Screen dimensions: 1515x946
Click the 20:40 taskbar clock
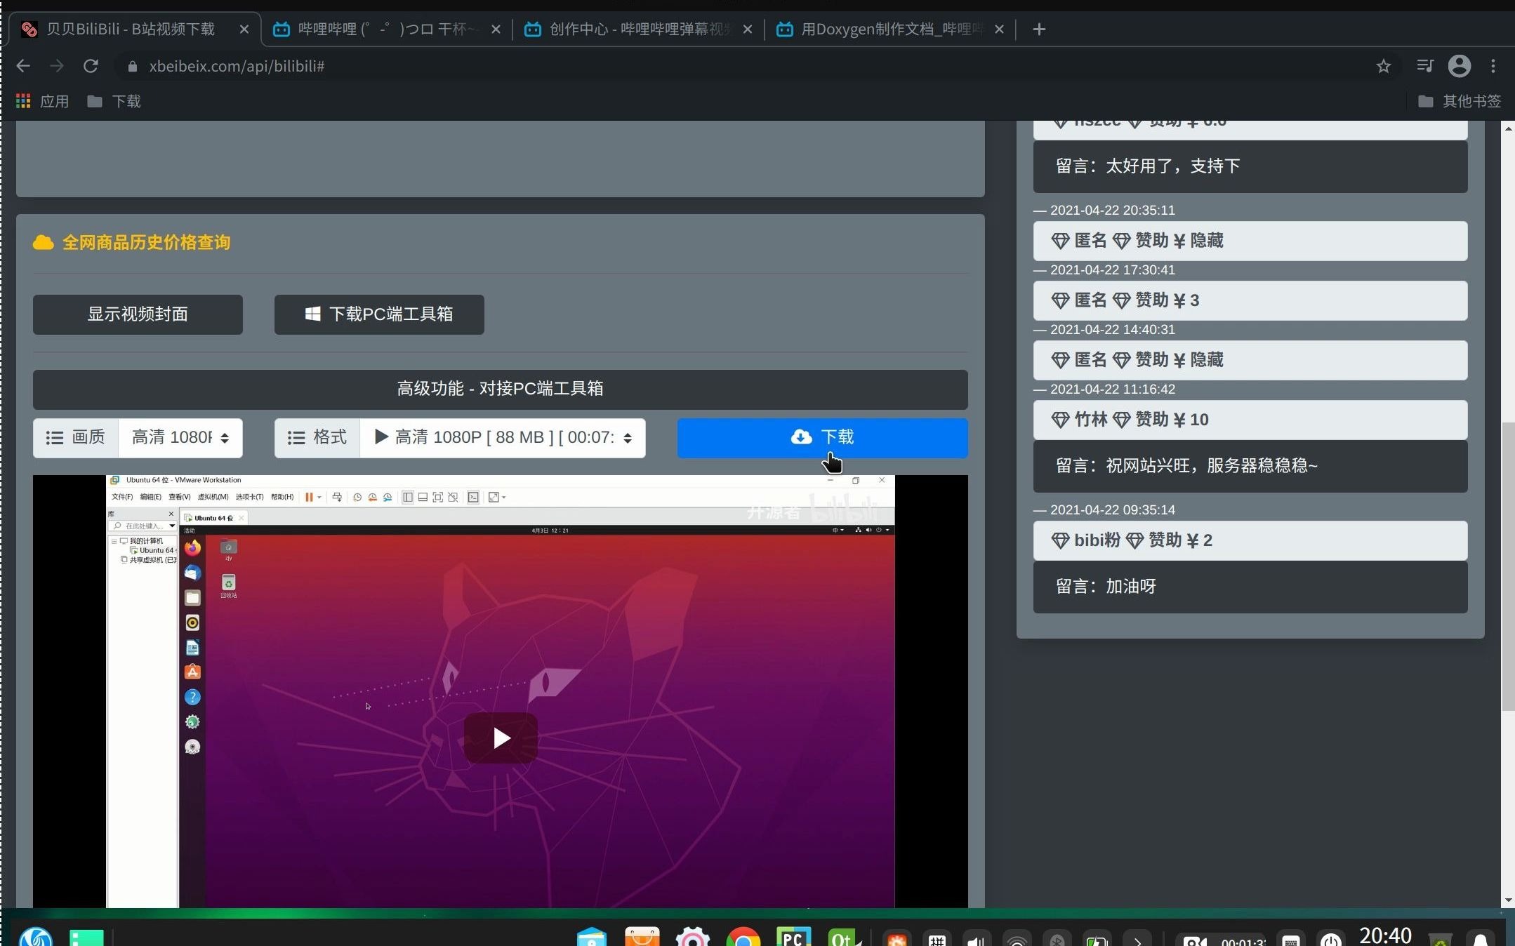(x=1385, y=936)
